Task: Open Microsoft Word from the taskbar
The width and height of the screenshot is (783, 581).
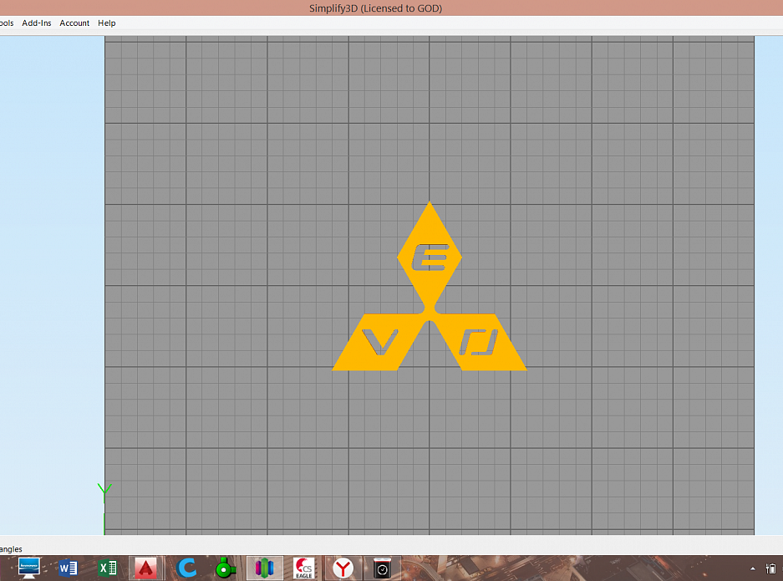Action: click(x=68, y=568)
